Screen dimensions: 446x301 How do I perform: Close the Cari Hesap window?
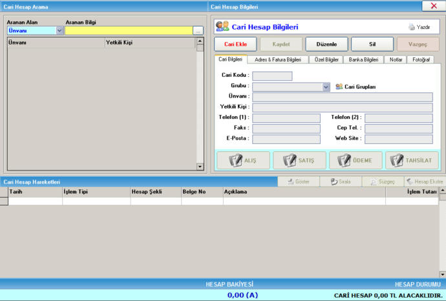click(x=434, y=6)
